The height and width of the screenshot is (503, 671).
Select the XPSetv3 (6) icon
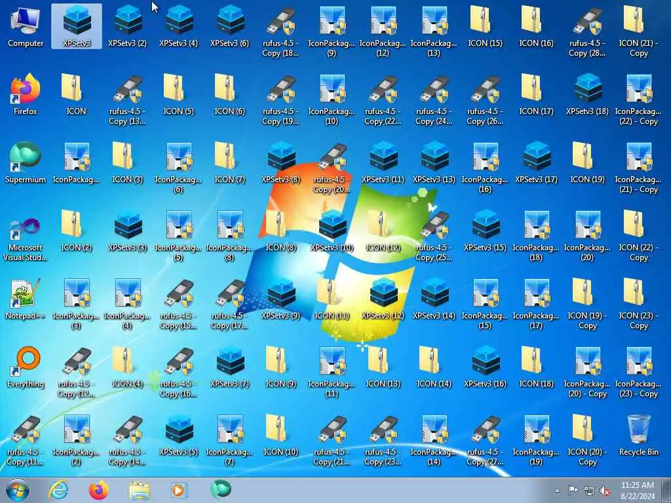[230, 26]
